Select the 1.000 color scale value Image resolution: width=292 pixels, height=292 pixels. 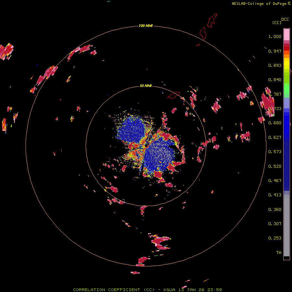(275, 36)
